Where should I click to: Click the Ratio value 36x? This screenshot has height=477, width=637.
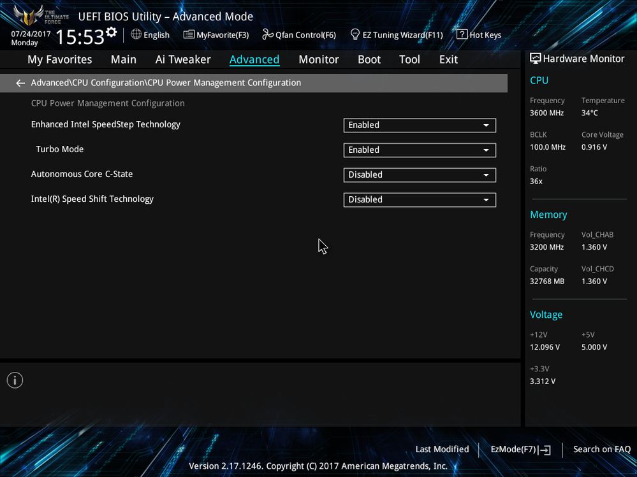pos(536,182)
